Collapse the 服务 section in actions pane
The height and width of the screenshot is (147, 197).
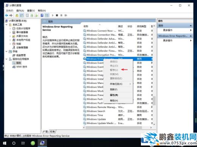click(x=191, y=26)
